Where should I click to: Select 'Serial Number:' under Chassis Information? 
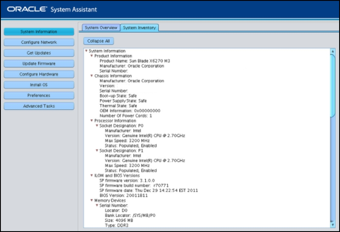(113, 91)
